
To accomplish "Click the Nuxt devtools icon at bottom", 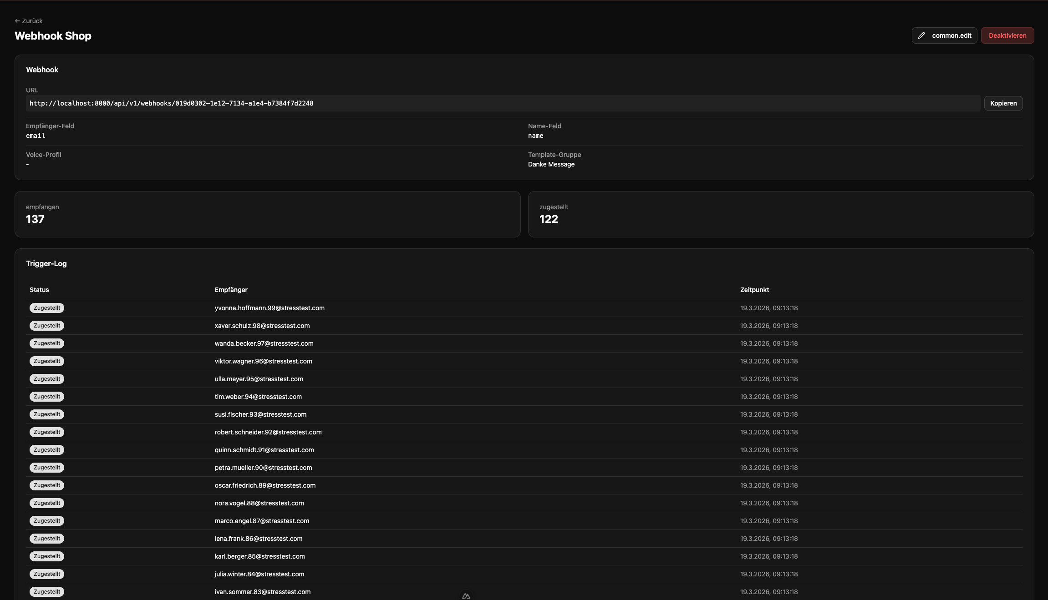I will click(466, 595).
